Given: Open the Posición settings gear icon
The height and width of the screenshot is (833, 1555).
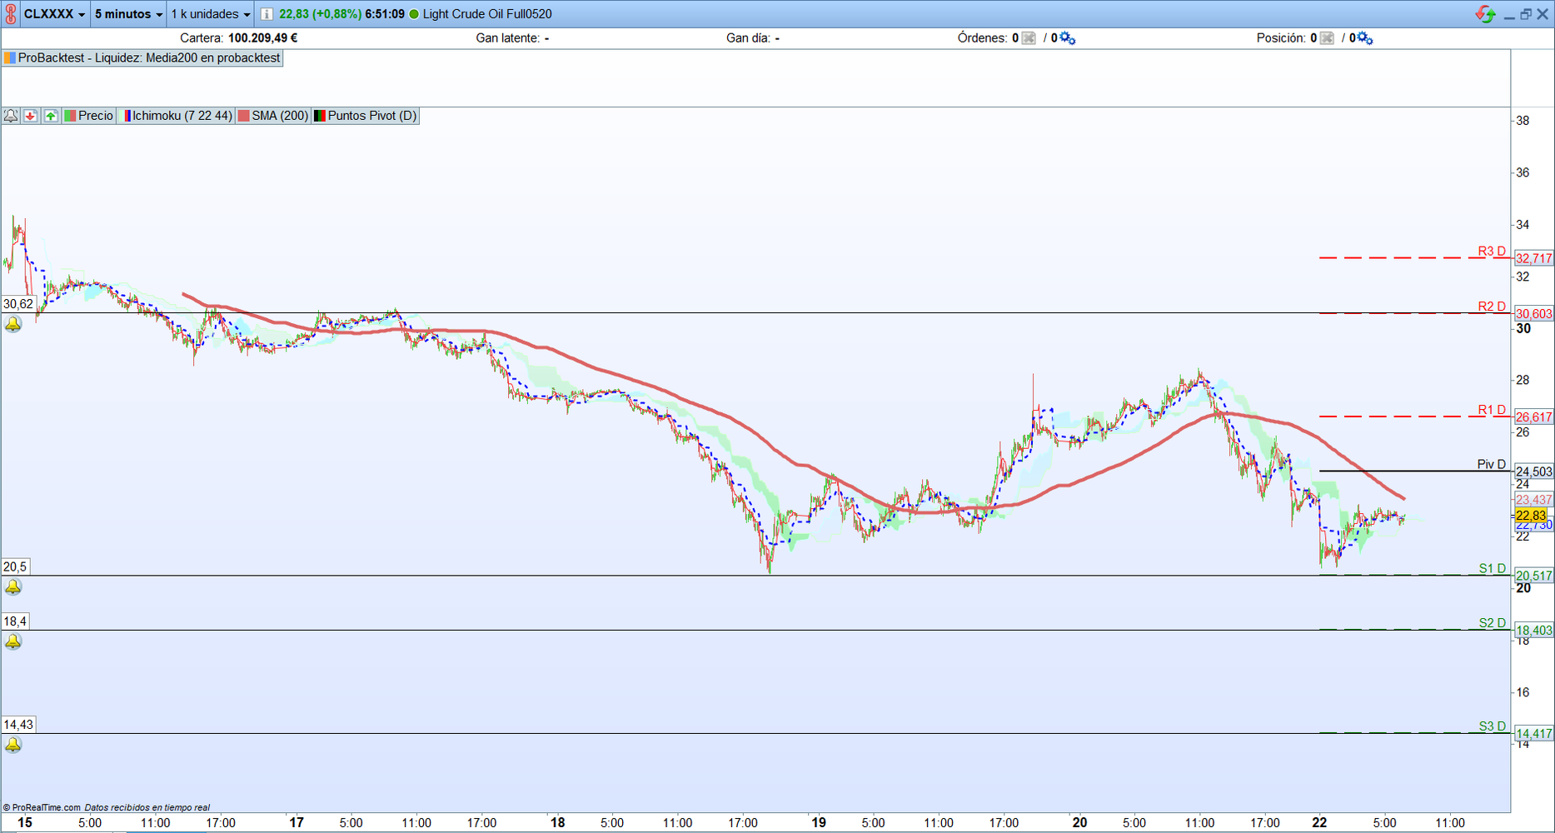Looking at the screenshot, I should click(1365, 38).
